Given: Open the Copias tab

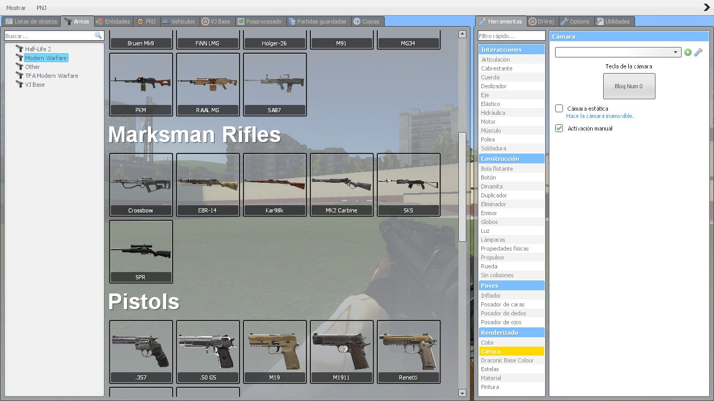Looking at the screenshot, I should tap(367, 21).
